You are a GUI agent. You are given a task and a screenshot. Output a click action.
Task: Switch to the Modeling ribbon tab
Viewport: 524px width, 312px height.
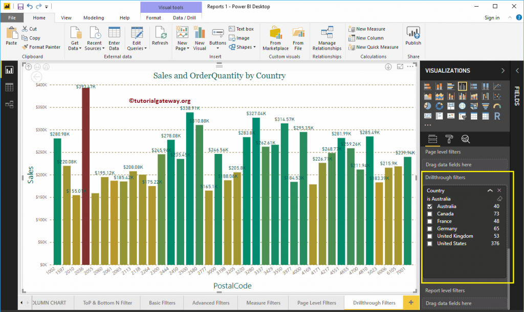point(94,17)
